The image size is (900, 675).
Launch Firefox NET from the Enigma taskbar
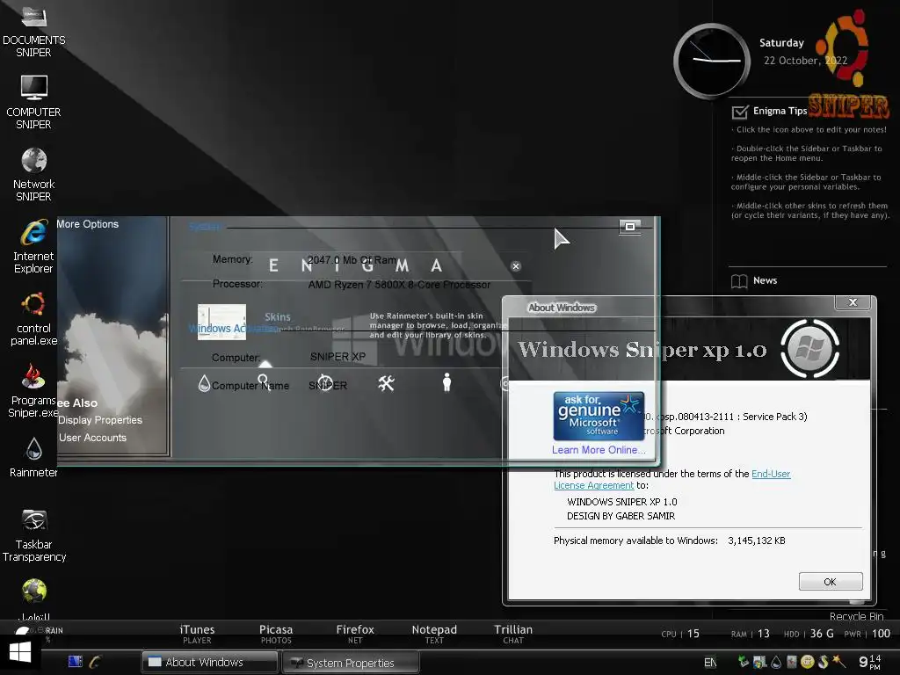[x=355, y=634]
